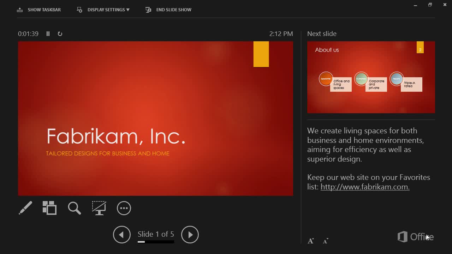Image resolution: width=452 pixels, height=254 pixels.
Task: Click the Slide 1 of 5 label
Action: click(156, 234)
